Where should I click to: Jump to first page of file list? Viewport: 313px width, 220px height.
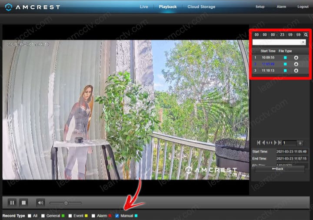pyautogui.click(x=259, y=143)
